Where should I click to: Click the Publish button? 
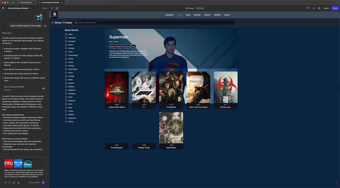point(326,8)
